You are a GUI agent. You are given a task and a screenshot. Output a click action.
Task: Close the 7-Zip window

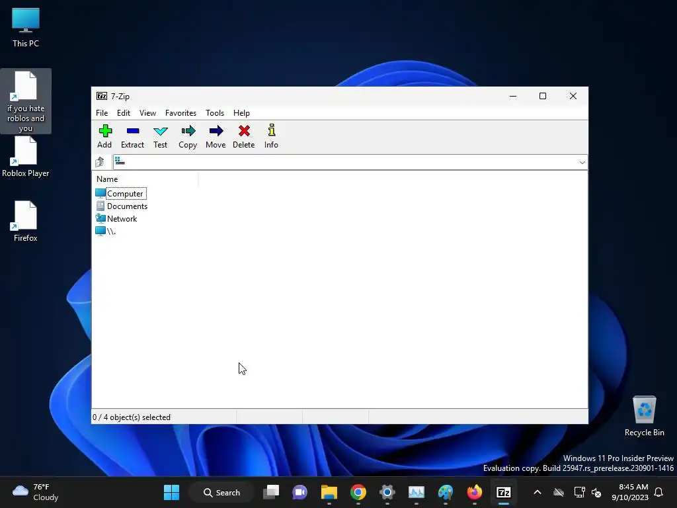573,96
